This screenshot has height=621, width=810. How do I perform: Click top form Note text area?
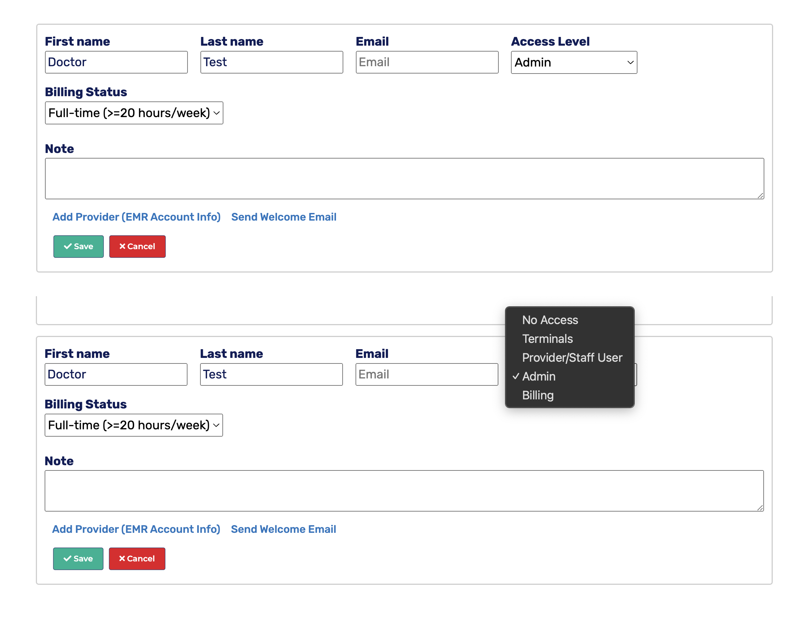point(404,178)
